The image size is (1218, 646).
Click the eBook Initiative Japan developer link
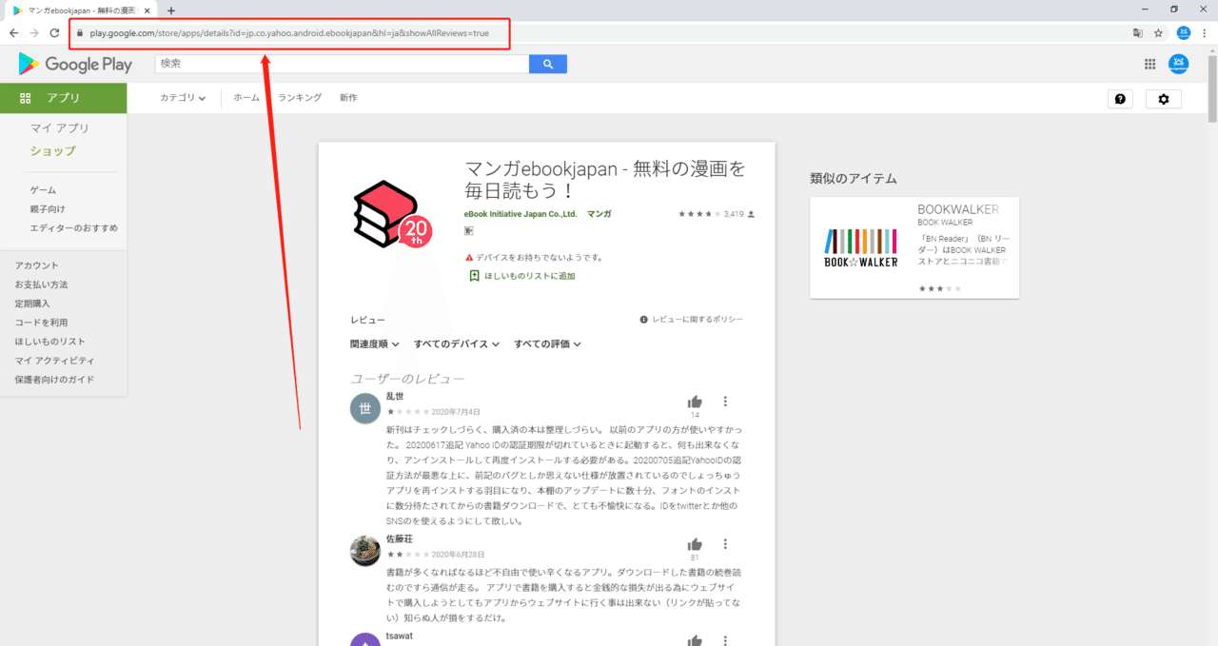tap(521, 214)
